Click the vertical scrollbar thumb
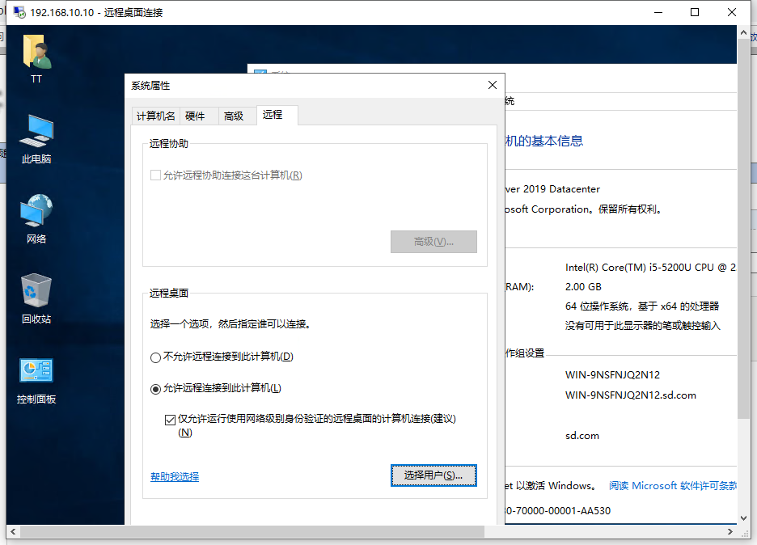 [743, 229]
